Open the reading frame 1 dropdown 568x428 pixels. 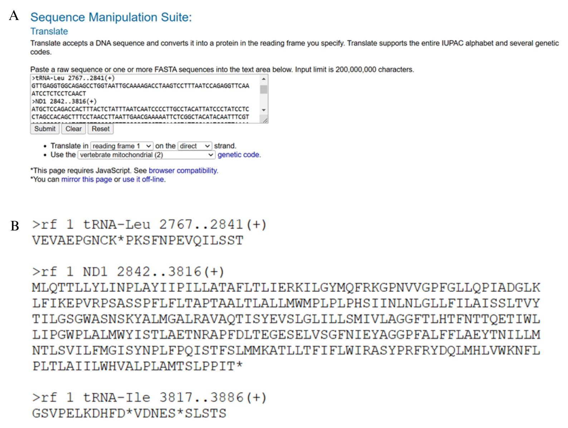tap(122, 146)
